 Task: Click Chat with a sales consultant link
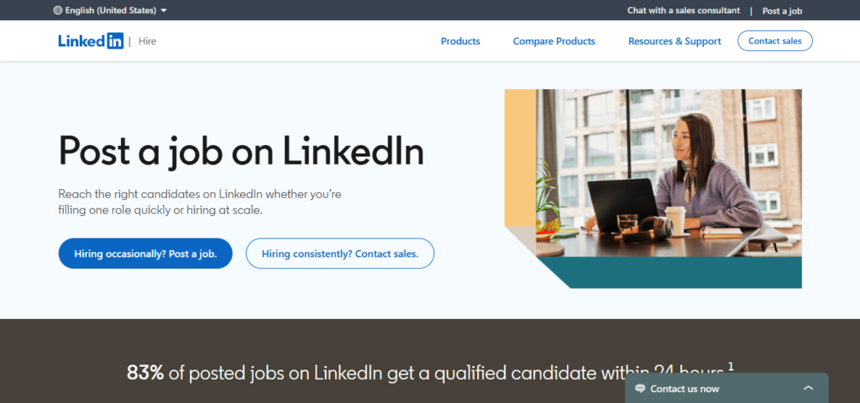[x=684, y=11]
